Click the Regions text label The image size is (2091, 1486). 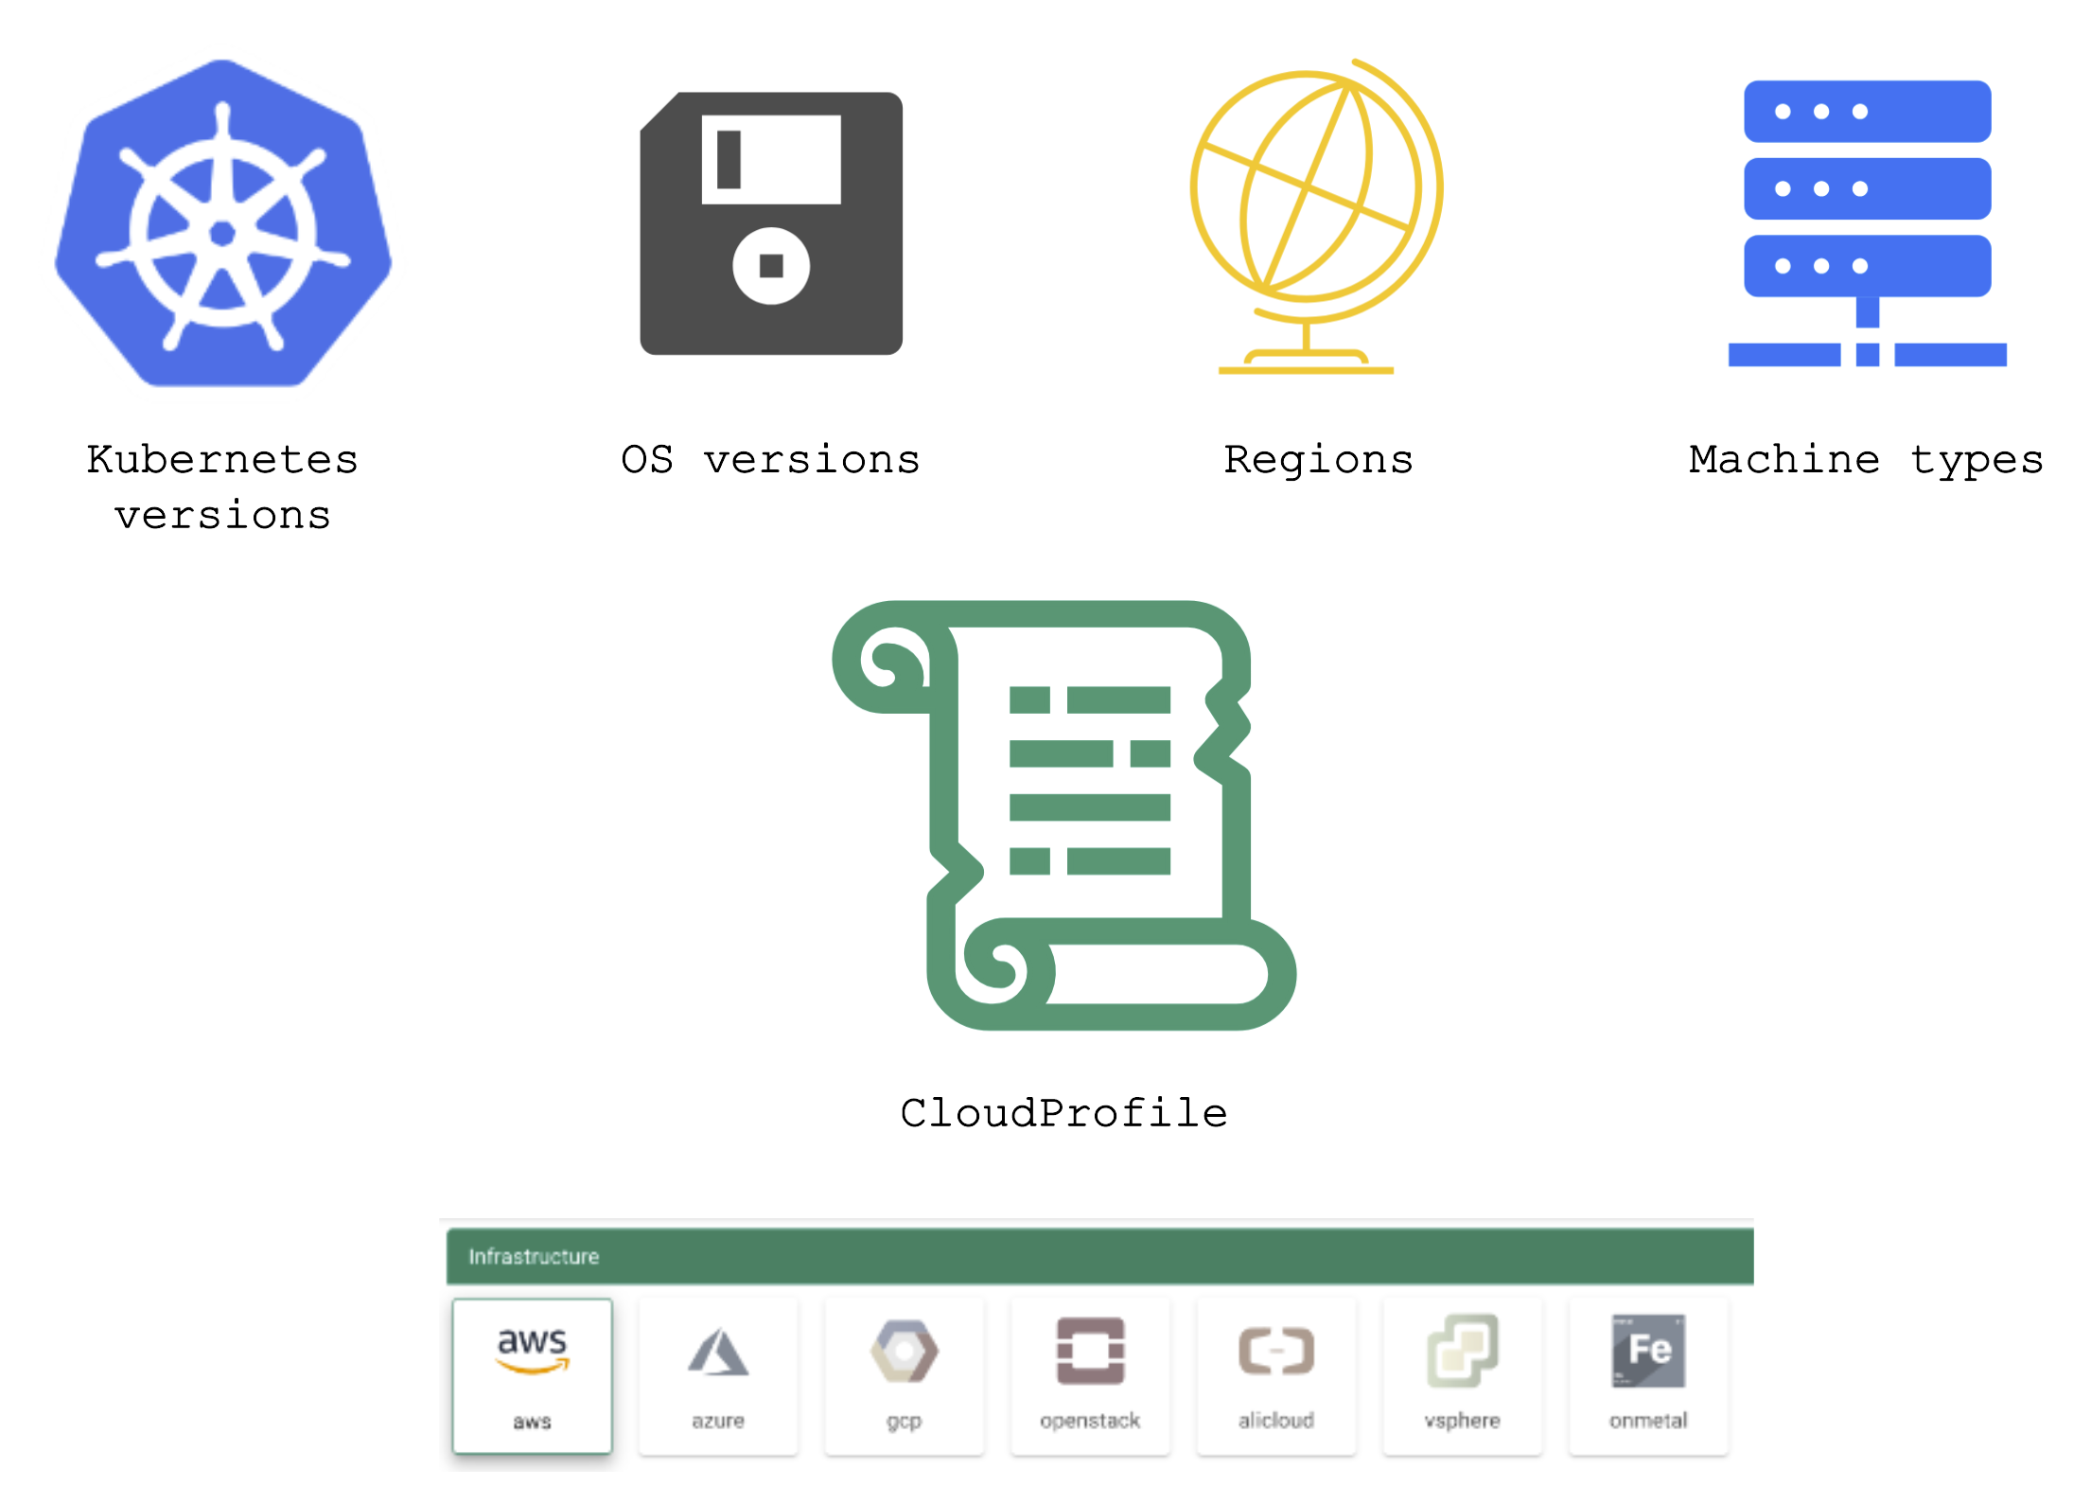pos(1318,460)
